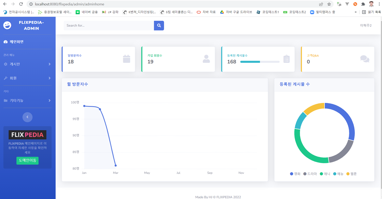Image resolution: width=382 pixels, height=199 pixels.
Task: Select 기타기능 in the sidebar
Action: [27, 101]
